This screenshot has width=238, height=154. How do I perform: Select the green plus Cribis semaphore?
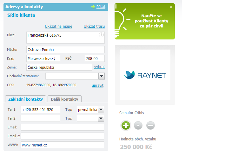click(x=126, y=126)
